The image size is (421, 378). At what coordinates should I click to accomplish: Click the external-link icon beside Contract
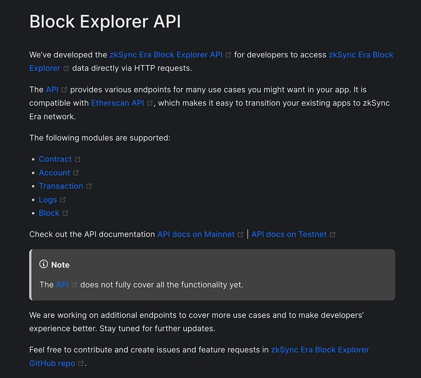(78, 160)
